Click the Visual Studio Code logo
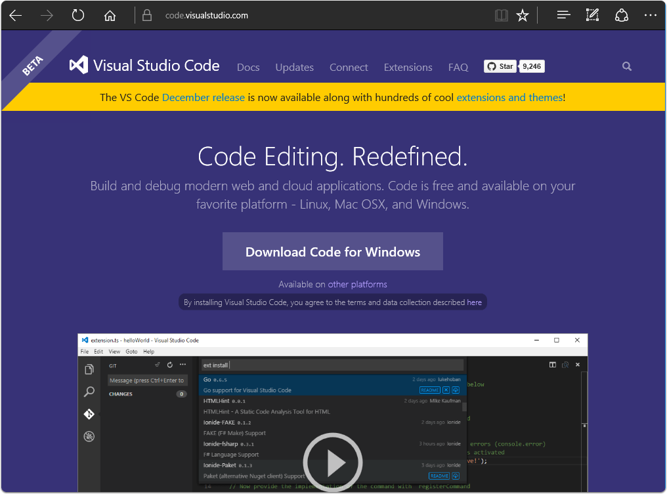Screen dimensions: 667x494 [79, 64]
